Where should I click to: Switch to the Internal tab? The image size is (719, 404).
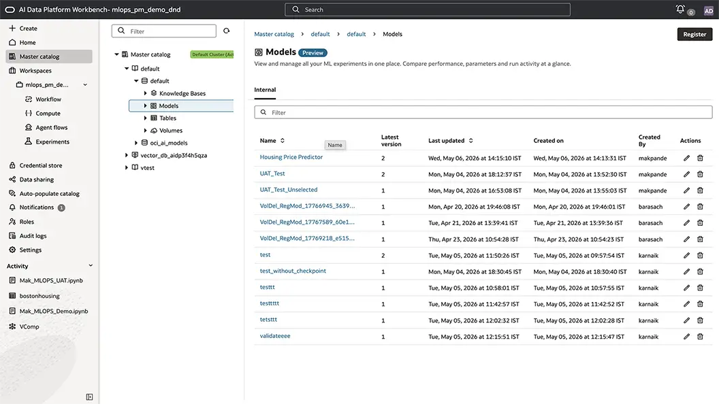coord(265,90)
